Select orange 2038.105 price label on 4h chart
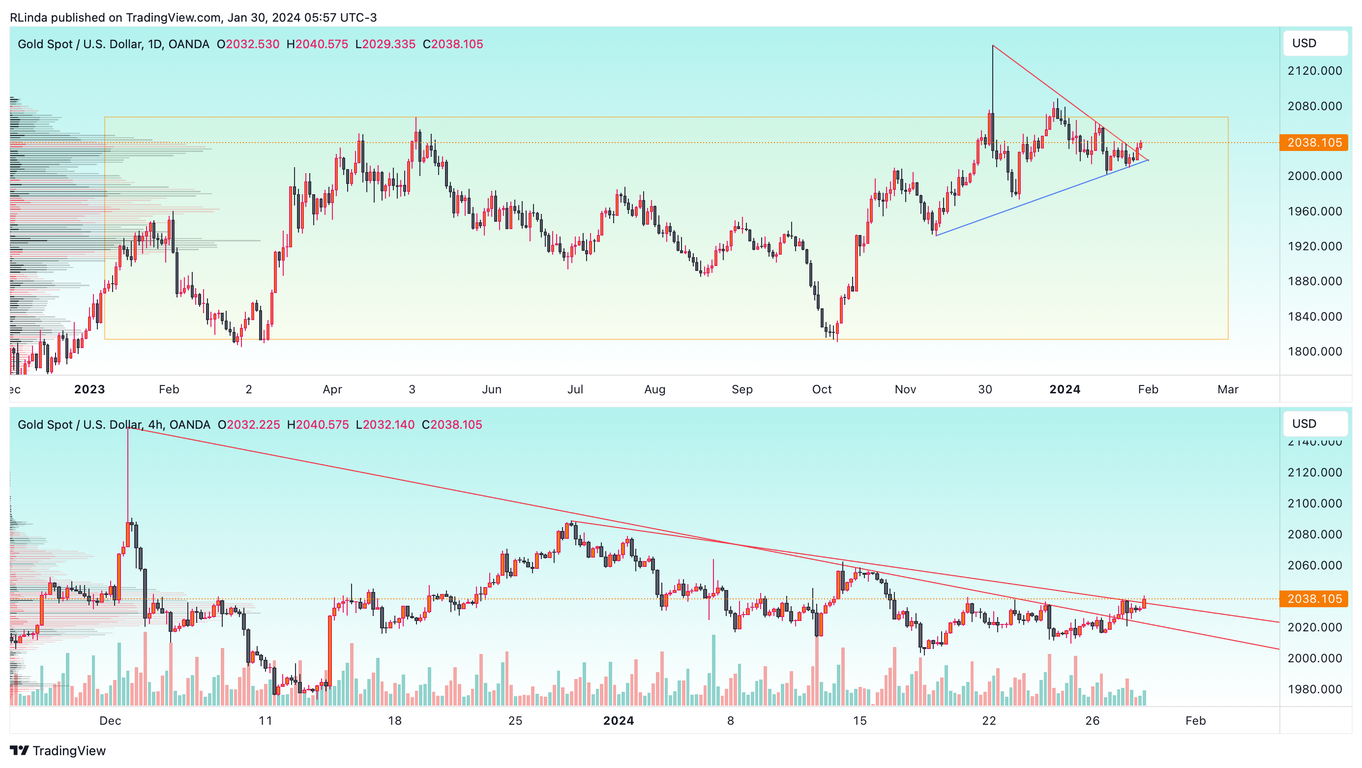 1314,599
